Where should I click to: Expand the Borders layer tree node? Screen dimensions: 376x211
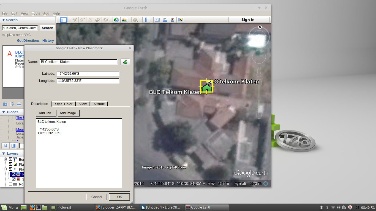(x=5, y=159)
